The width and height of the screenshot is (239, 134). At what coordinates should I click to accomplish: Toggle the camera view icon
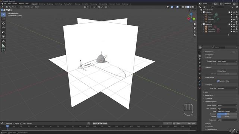click(195, 31)
